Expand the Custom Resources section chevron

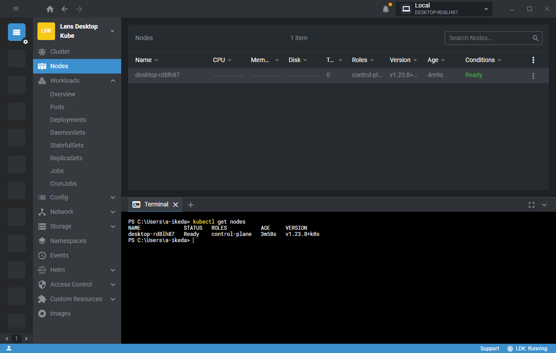click(113, 299)
